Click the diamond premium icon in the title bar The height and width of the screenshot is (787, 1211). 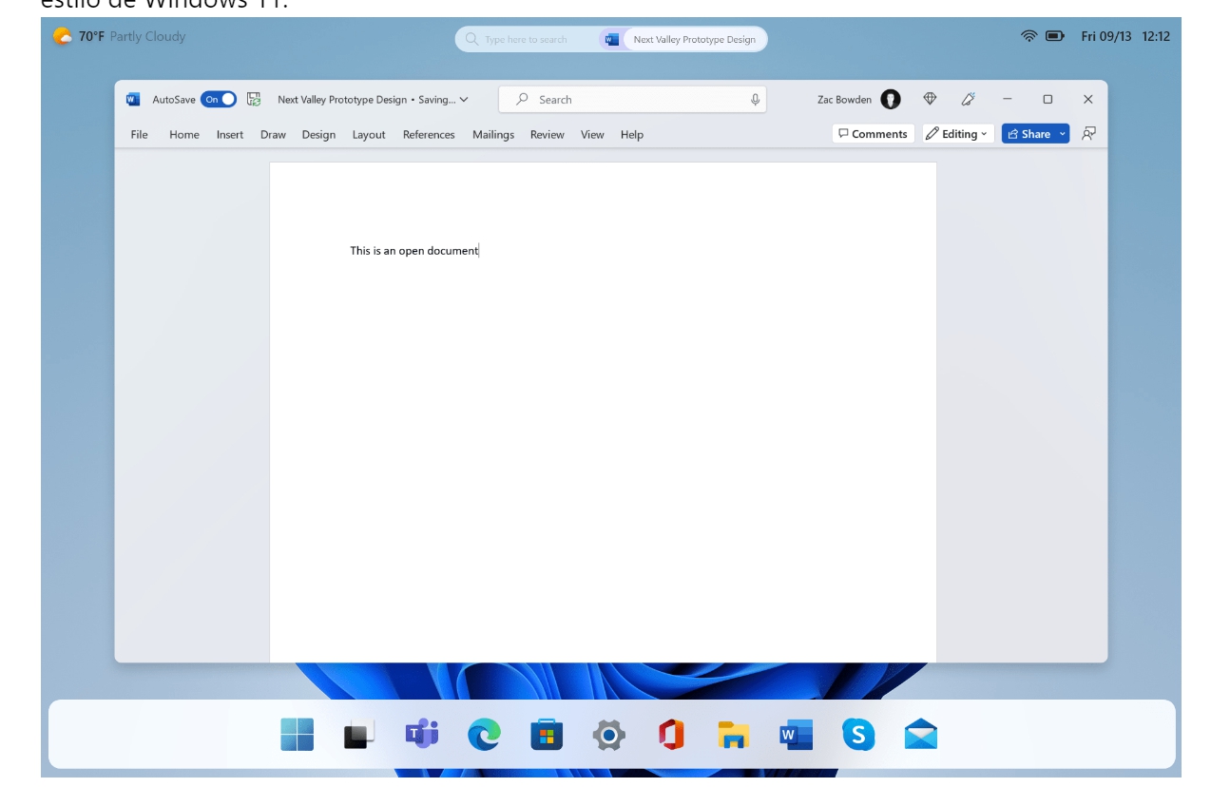(x=930, y=99)
